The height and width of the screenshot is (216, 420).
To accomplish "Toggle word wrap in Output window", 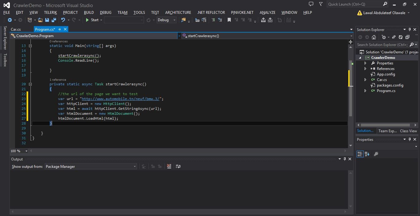I will pyautogui.click(x=178, y=166).
